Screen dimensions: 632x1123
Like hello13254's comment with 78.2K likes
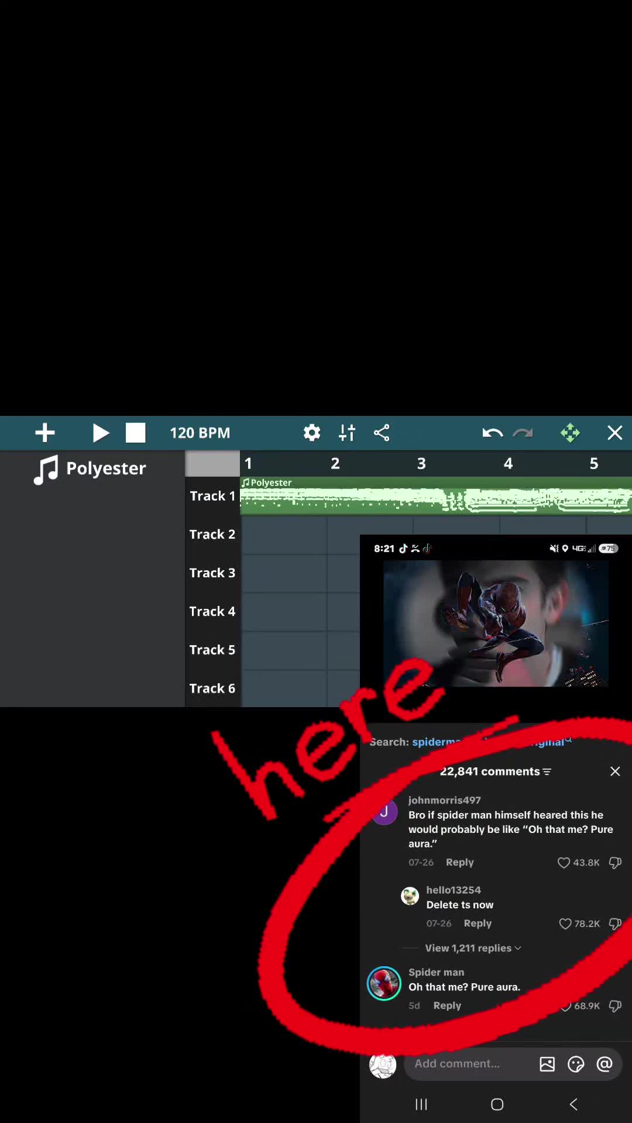565,924
